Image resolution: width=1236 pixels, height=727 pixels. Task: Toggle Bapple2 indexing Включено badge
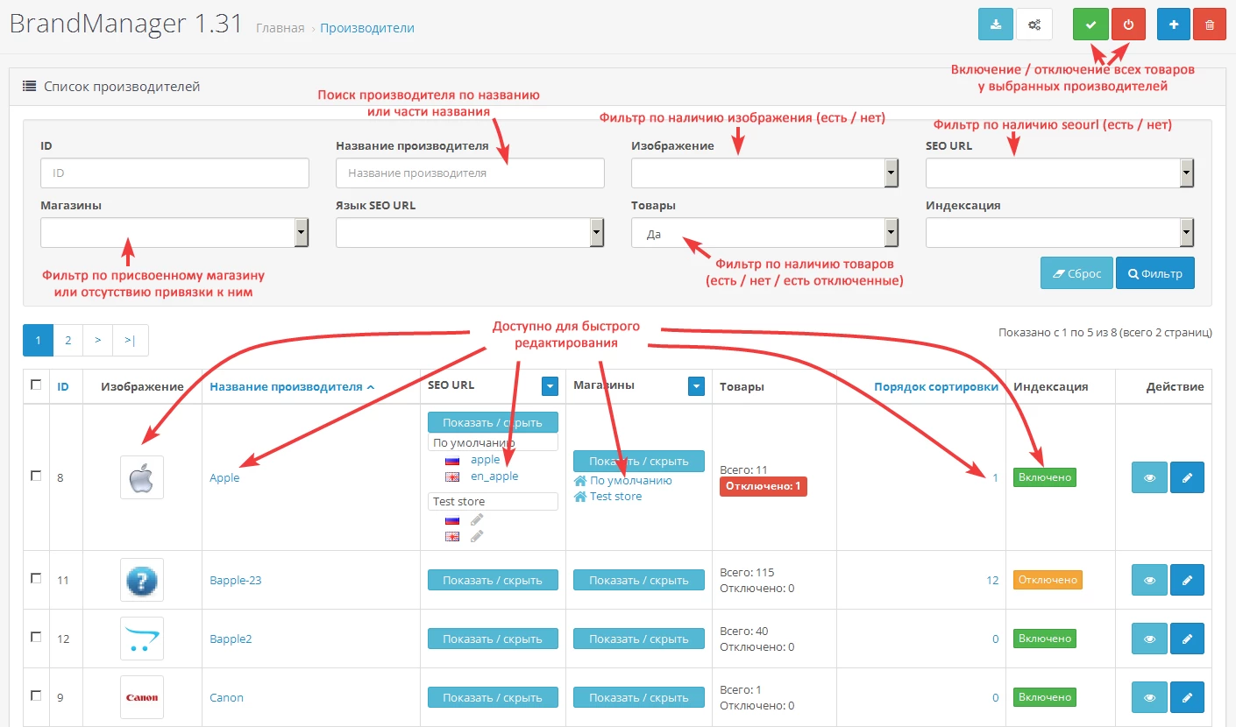coord(1045,639)
